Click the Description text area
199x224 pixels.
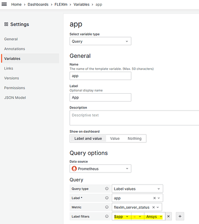[134, 118]
